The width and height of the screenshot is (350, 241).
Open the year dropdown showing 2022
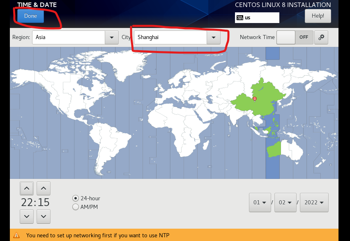point(314,203)
